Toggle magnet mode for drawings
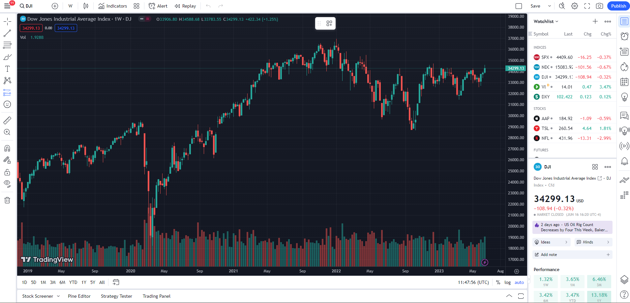This screenshot has height=303, width=630. point(7,148)
